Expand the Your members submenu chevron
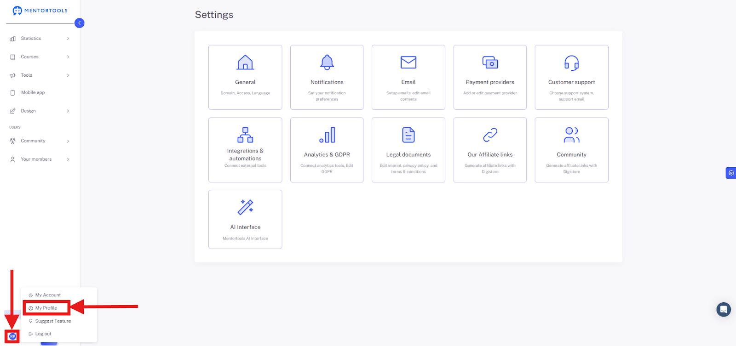This screenshot has width=736, height=346. tap(68, 159)
